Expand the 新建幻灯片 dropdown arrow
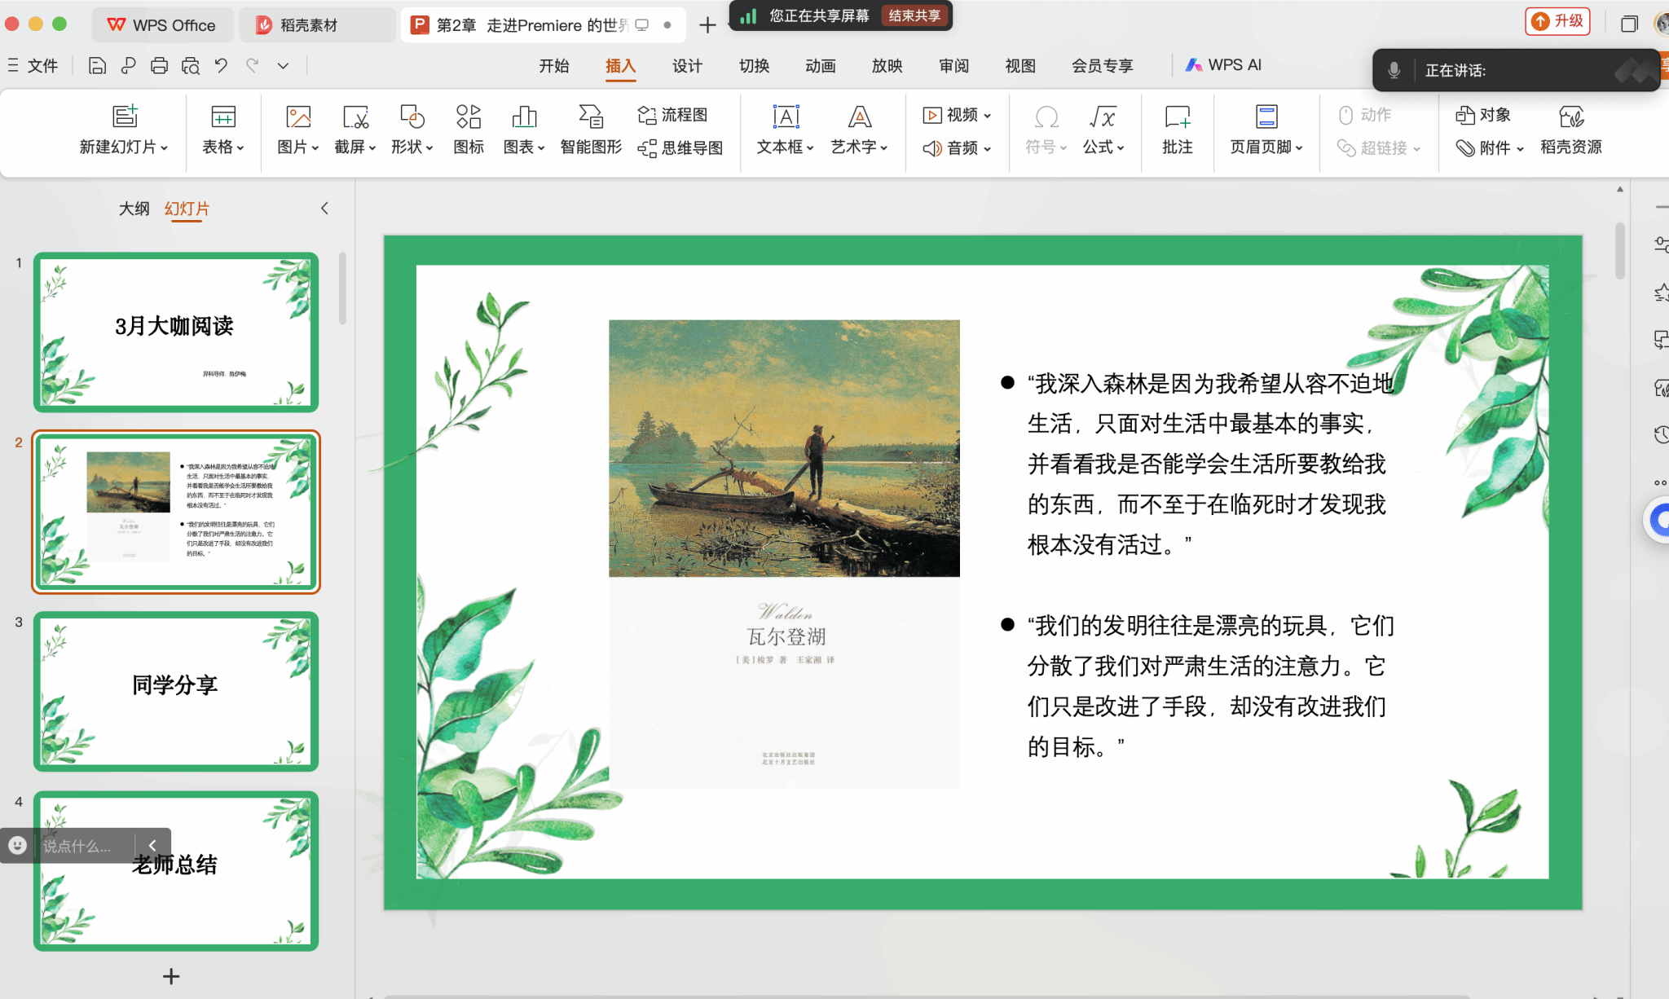1669x999 pixels. pos(165,147)
